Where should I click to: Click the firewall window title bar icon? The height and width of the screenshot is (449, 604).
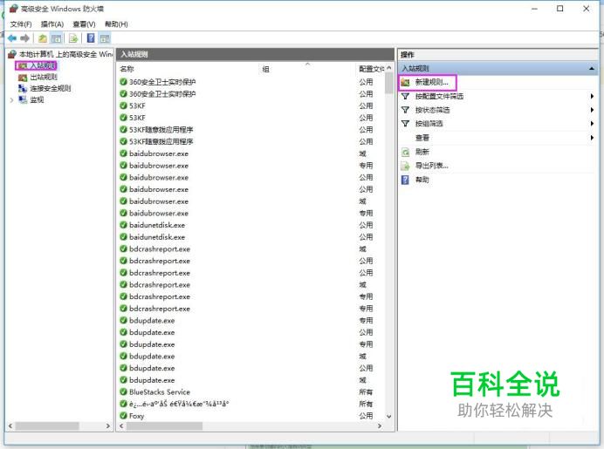(x=14, y=9)
